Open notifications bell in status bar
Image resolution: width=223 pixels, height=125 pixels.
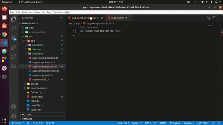(219, 123)
